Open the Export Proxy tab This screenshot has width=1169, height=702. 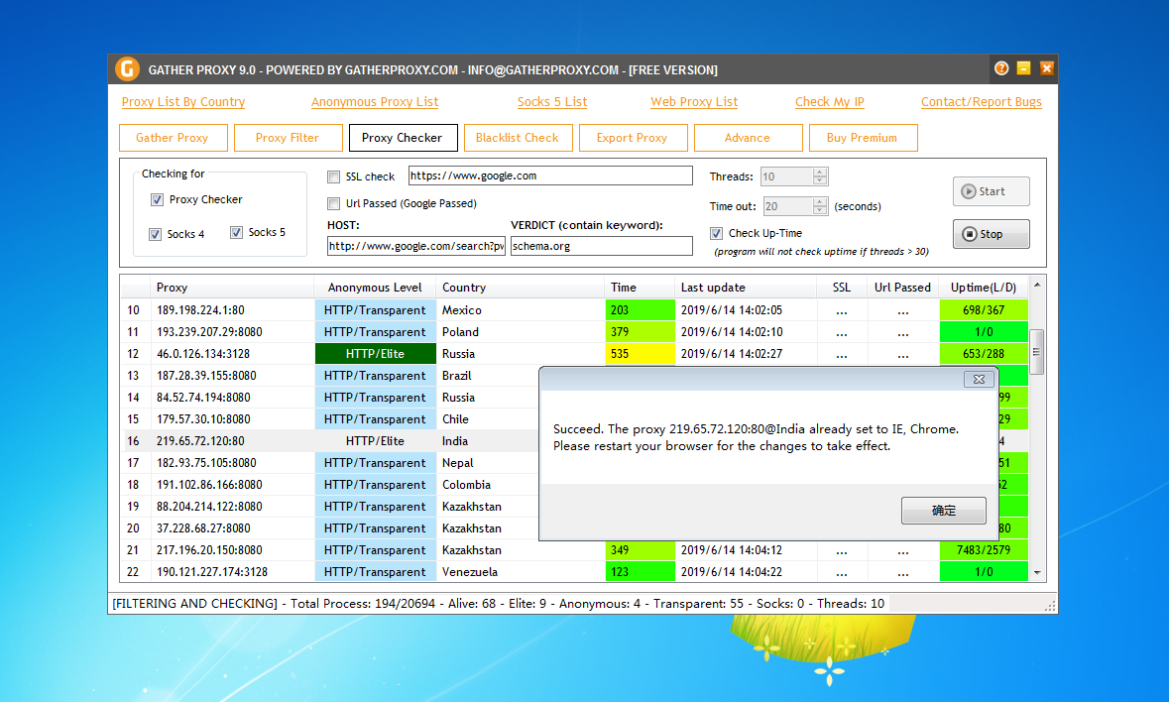[x=633, y=138]
